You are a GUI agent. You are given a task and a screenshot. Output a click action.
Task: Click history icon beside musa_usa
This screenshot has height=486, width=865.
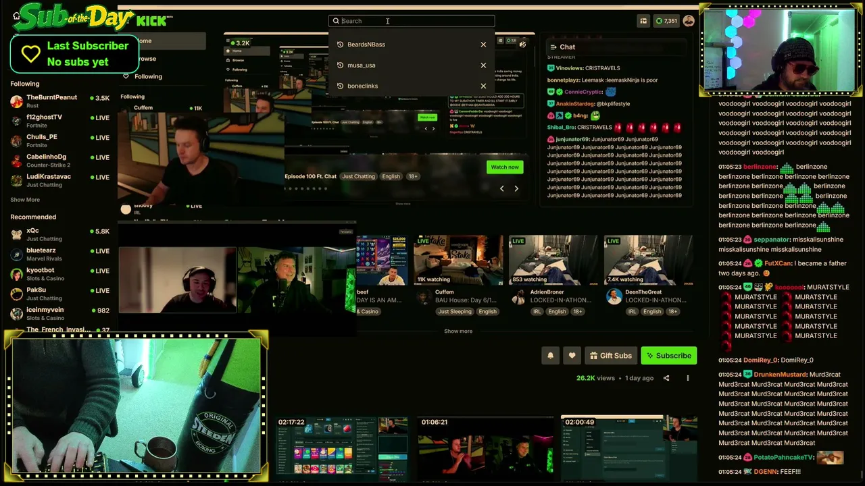[x=340, y=65]
